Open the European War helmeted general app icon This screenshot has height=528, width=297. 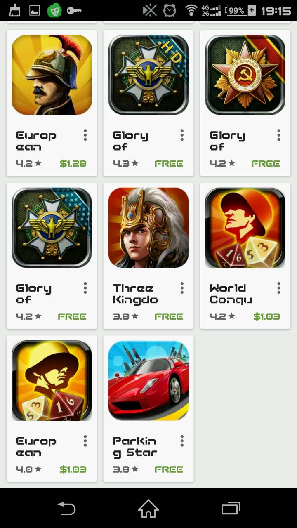pyautogui.click(x=52, y=75)
